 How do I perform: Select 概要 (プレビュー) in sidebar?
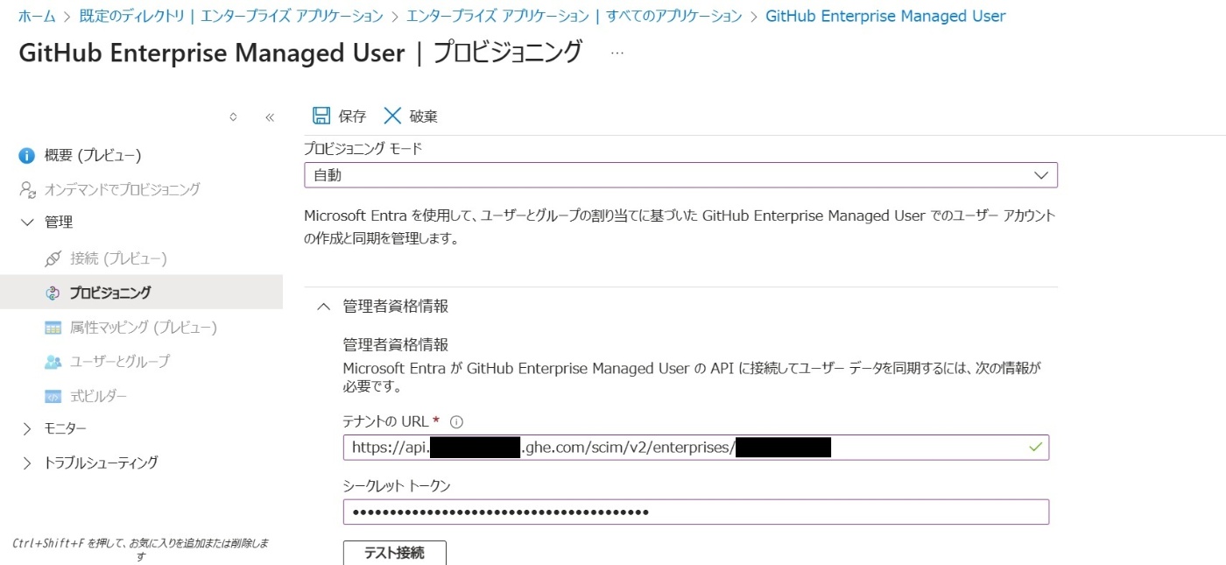click(x=93, y=155)
